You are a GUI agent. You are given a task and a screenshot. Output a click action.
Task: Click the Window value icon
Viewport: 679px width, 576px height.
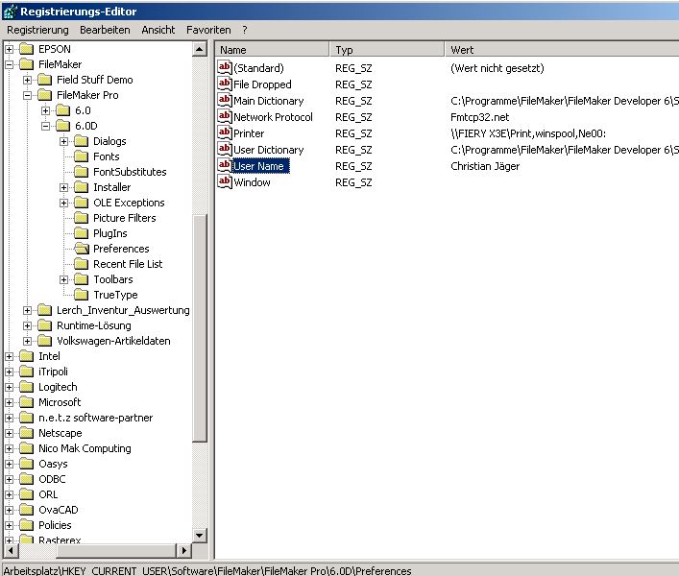225,181
